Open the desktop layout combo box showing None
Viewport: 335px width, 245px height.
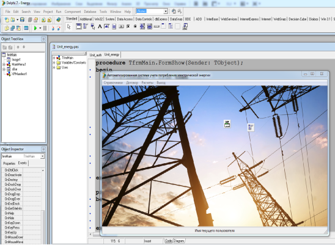(152, 11)
